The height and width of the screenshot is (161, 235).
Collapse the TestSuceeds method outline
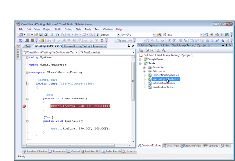[27, 99]
